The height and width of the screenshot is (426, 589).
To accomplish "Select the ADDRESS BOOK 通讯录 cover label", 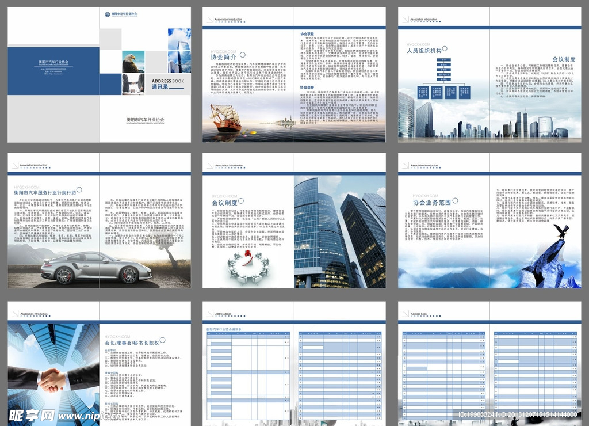I will click(168, 84).
